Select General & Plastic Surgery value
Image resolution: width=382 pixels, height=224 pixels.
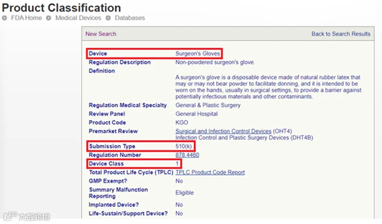coord(208,105)
